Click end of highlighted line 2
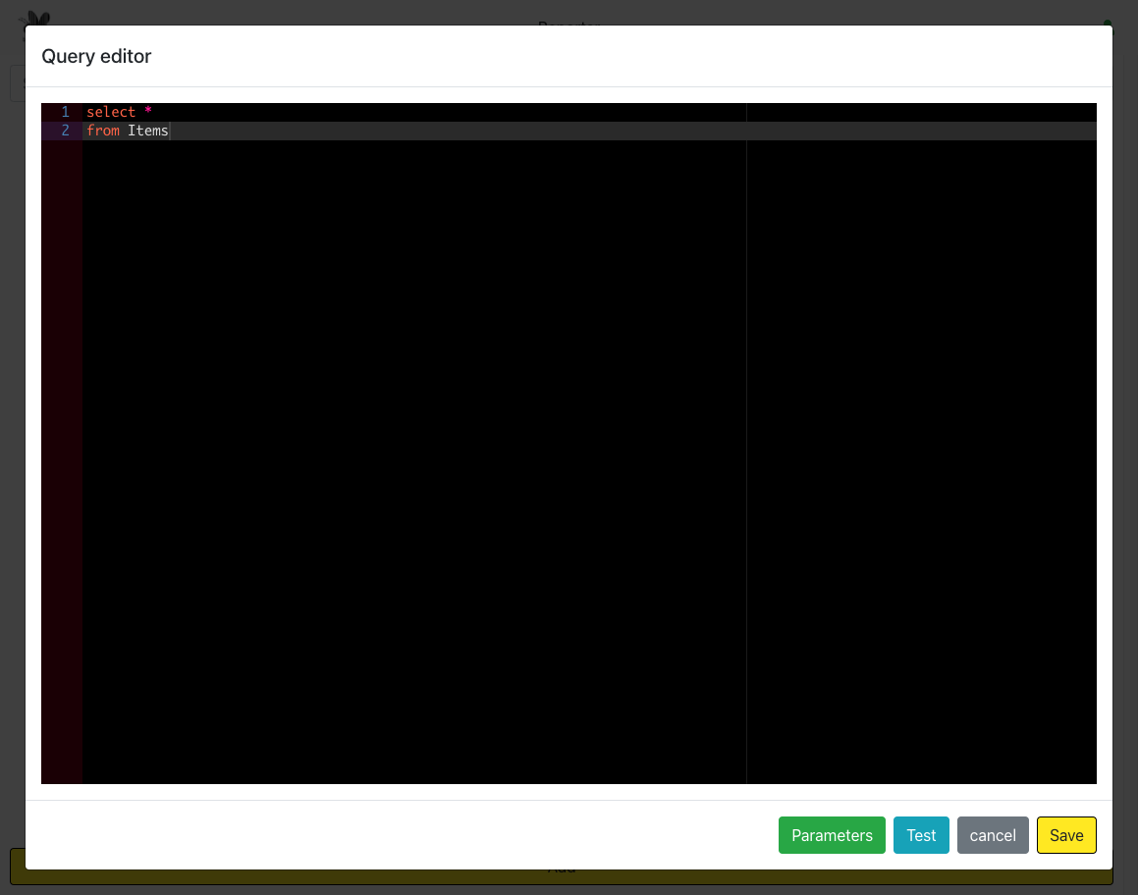 coord(589,131)
